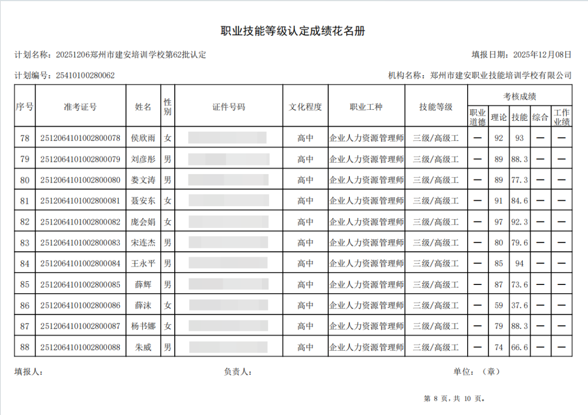Click the 职业工种 column header
The image size is (588, 415).
(366, 107)
